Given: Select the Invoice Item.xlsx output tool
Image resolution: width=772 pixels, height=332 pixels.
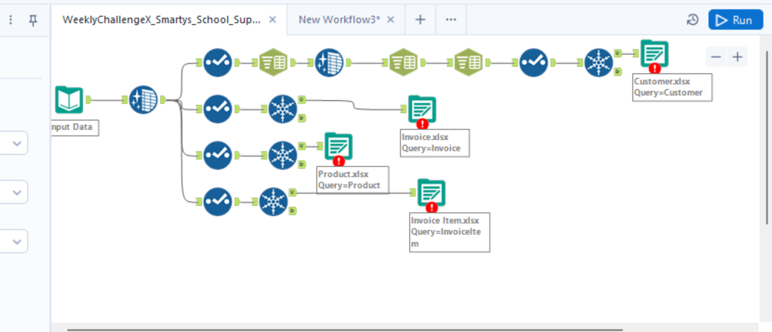Looking at the screenshot, I should 431,193.
